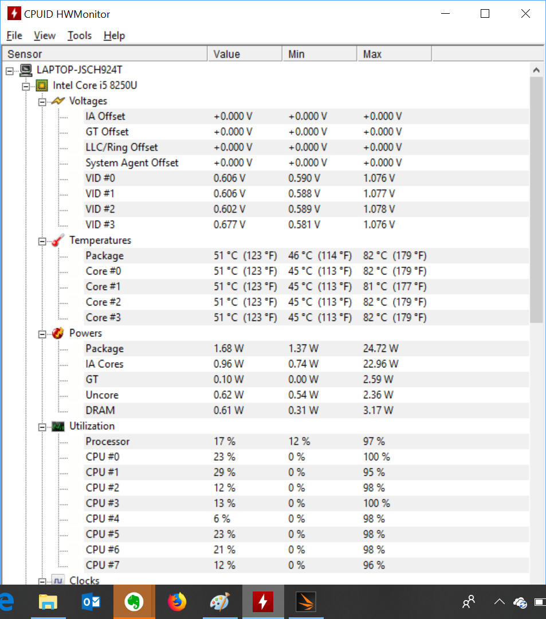Select the System Agent Offset row
The height and width of the screenshot is (619, 546).
(x=307, y=163)
